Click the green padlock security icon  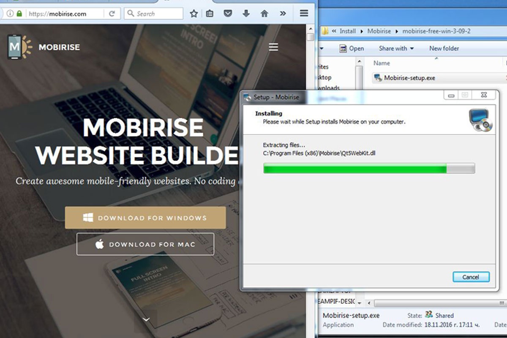[19, 14]
